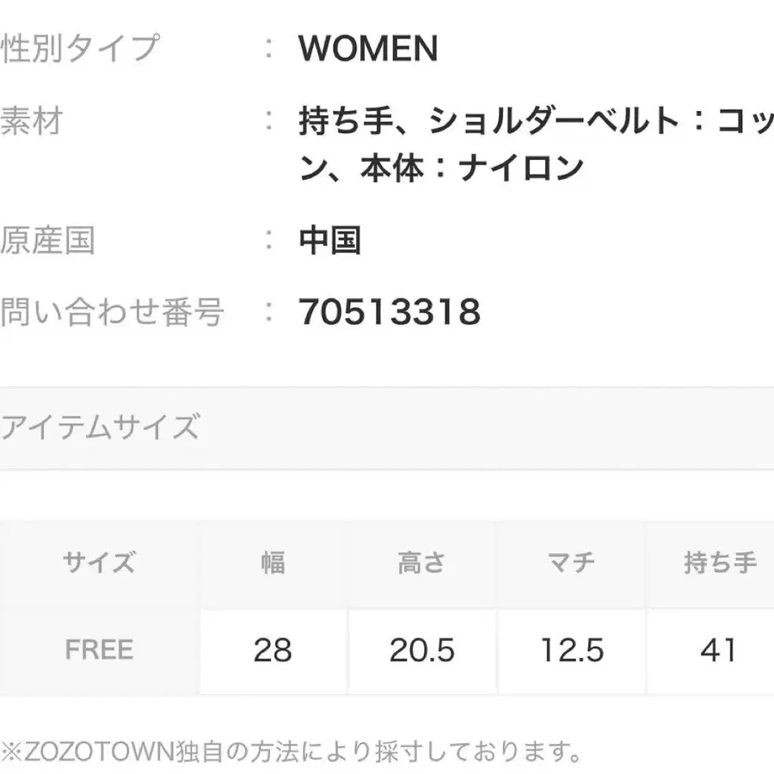Image resolution: width=774 pixels, height=774 pixels.
Task: Click the マチ column header
Action: point(572,563)
